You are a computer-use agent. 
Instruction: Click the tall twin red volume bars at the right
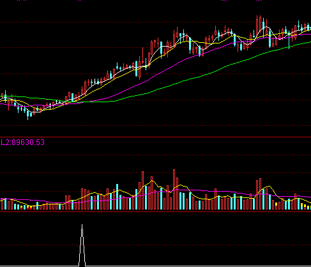coord(259,194)
